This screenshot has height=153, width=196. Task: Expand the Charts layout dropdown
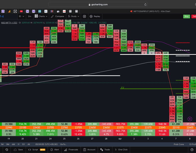(x=41, y=16)
